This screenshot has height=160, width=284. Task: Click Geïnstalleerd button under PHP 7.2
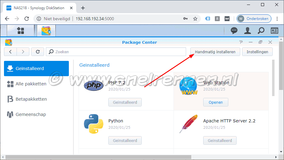coord(125,102)
